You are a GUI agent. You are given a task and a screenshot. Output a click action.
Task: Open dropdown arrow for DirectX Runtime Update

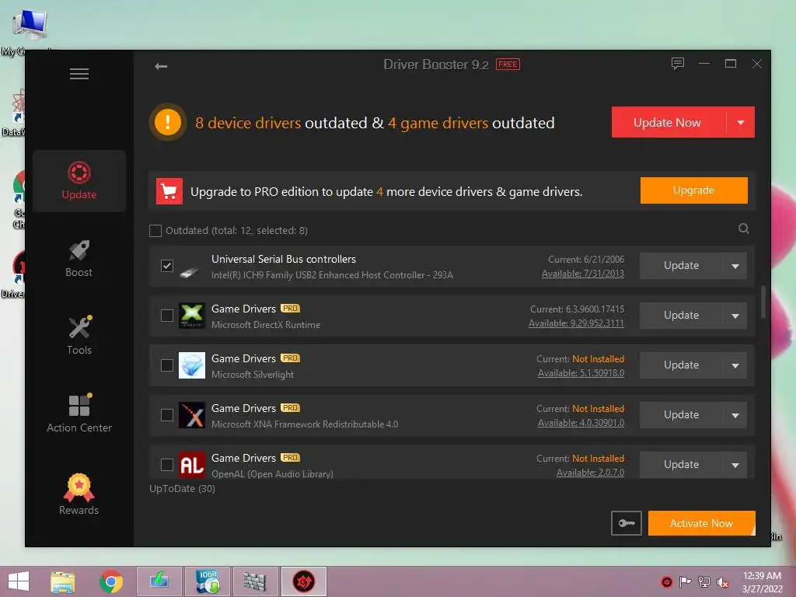[x=735, y=316]
